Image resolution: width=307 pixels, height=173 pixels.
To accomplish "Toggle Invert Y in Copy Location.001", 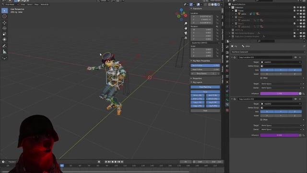I will [x=281, y=74].
